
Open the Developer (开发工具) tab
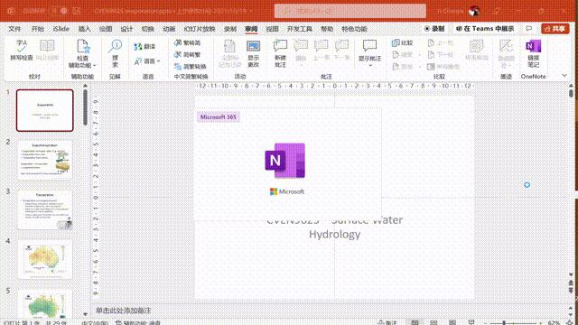click(299, 29)
